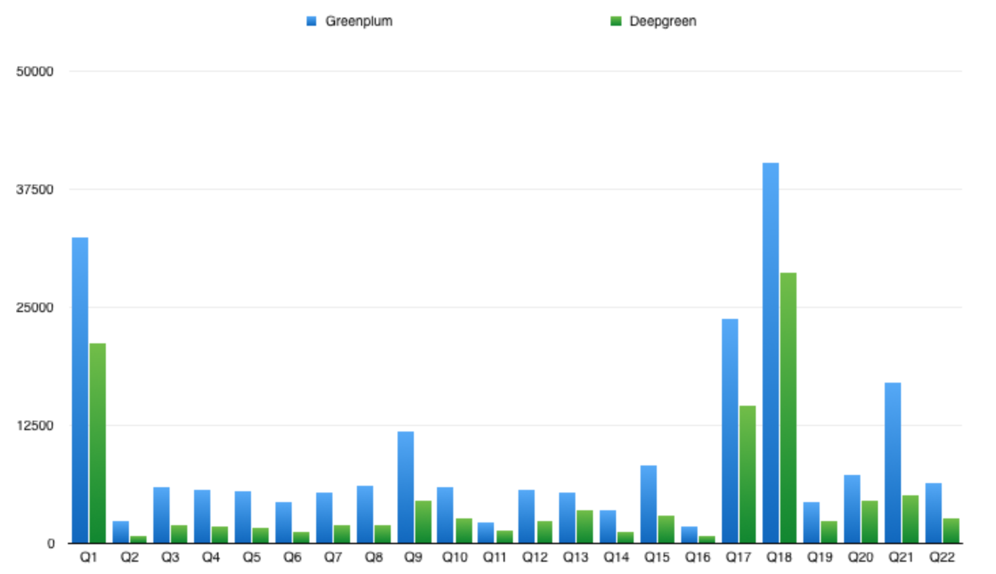Click the blue Greenplum bar for Q22

[934, 513]
